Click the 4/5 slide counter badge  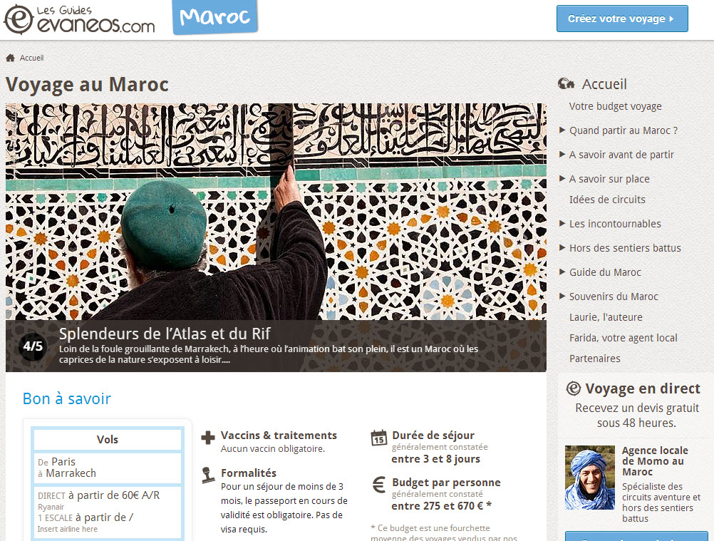(33, 346)
